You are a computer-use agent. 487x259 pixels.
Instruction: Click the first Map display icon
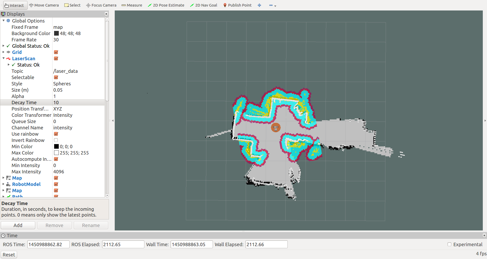pyautogui.click(x=8, y=178)
